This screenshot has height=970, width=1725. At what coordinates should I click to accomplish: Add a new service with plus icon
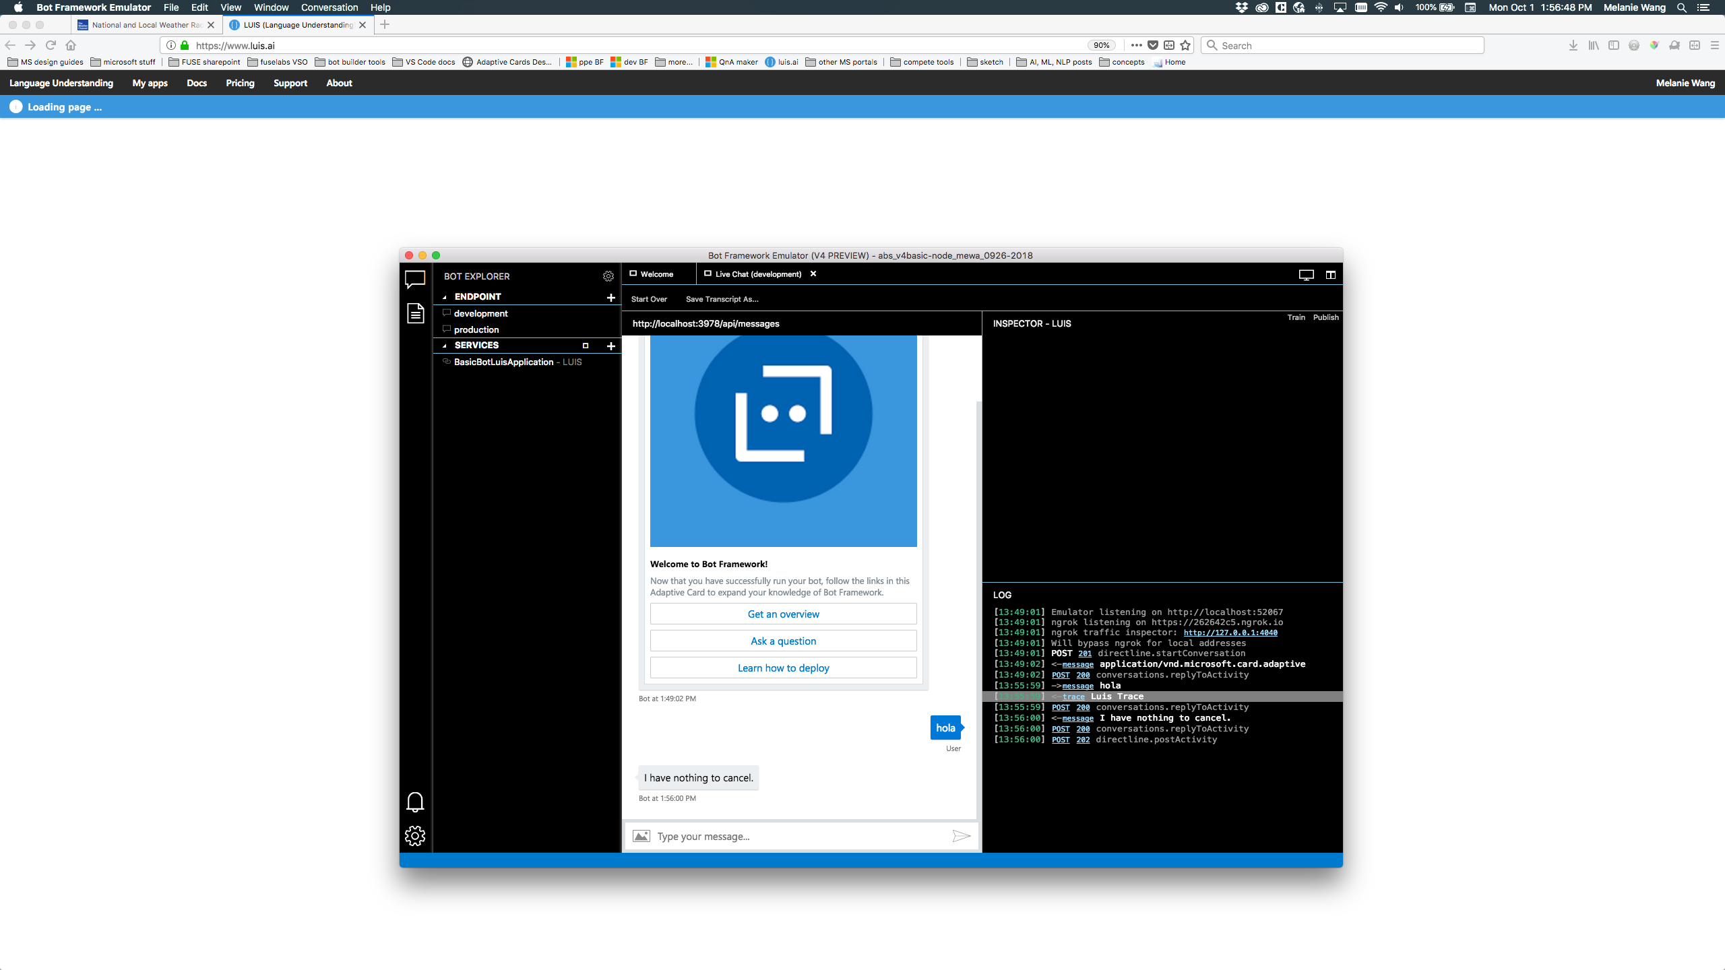610,346
